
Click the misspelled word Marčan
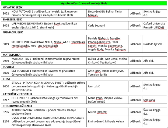pyautogui.click(x=93, y=15)
